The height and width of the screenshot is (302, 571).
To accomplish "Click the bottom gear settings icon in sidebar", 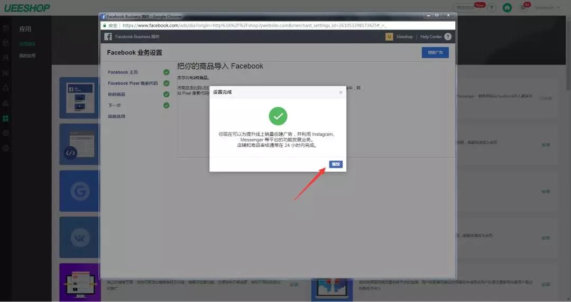I will (5, 148).
